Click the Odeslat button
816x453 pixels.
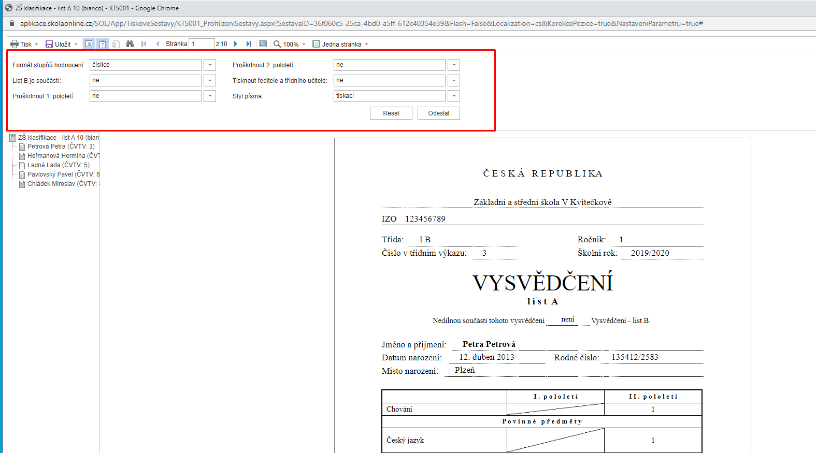coord(439,113)
